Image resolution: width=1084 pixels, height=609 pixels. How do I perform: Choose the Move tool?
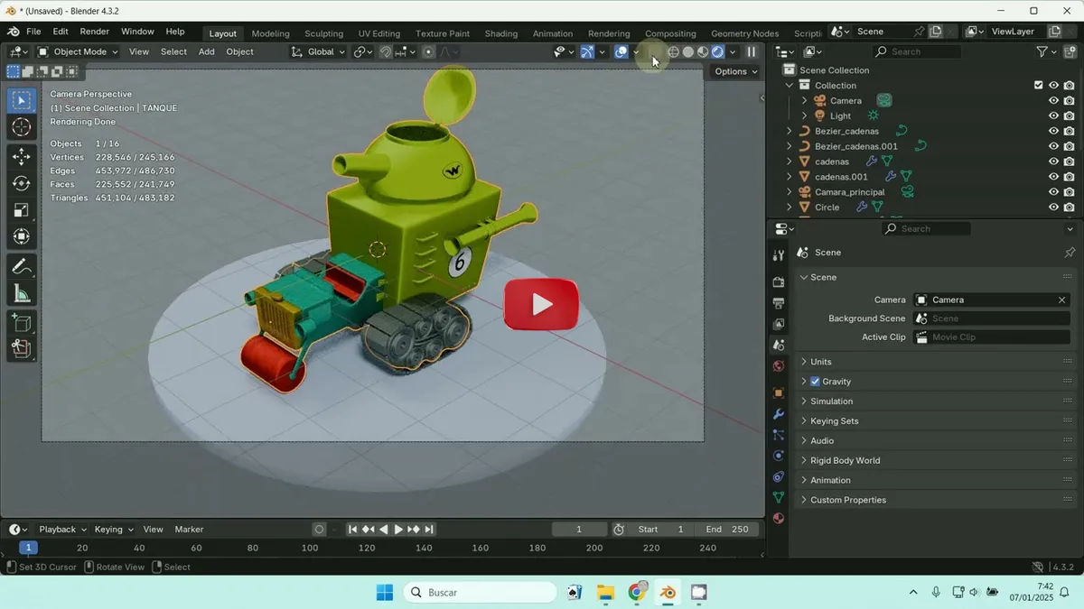[x=22, y=157]
